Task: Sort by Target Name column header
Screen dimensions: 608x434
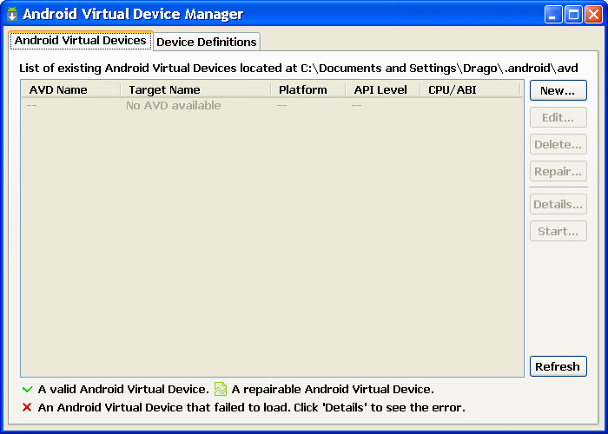Action: [x=195, y=89]
